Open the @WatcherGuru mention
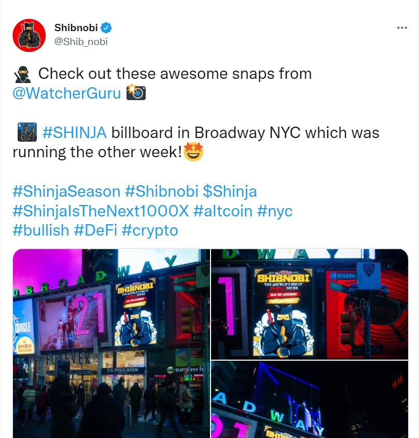Image resolution: width=419 pixels, height=438 pixels. click(67, 93)
